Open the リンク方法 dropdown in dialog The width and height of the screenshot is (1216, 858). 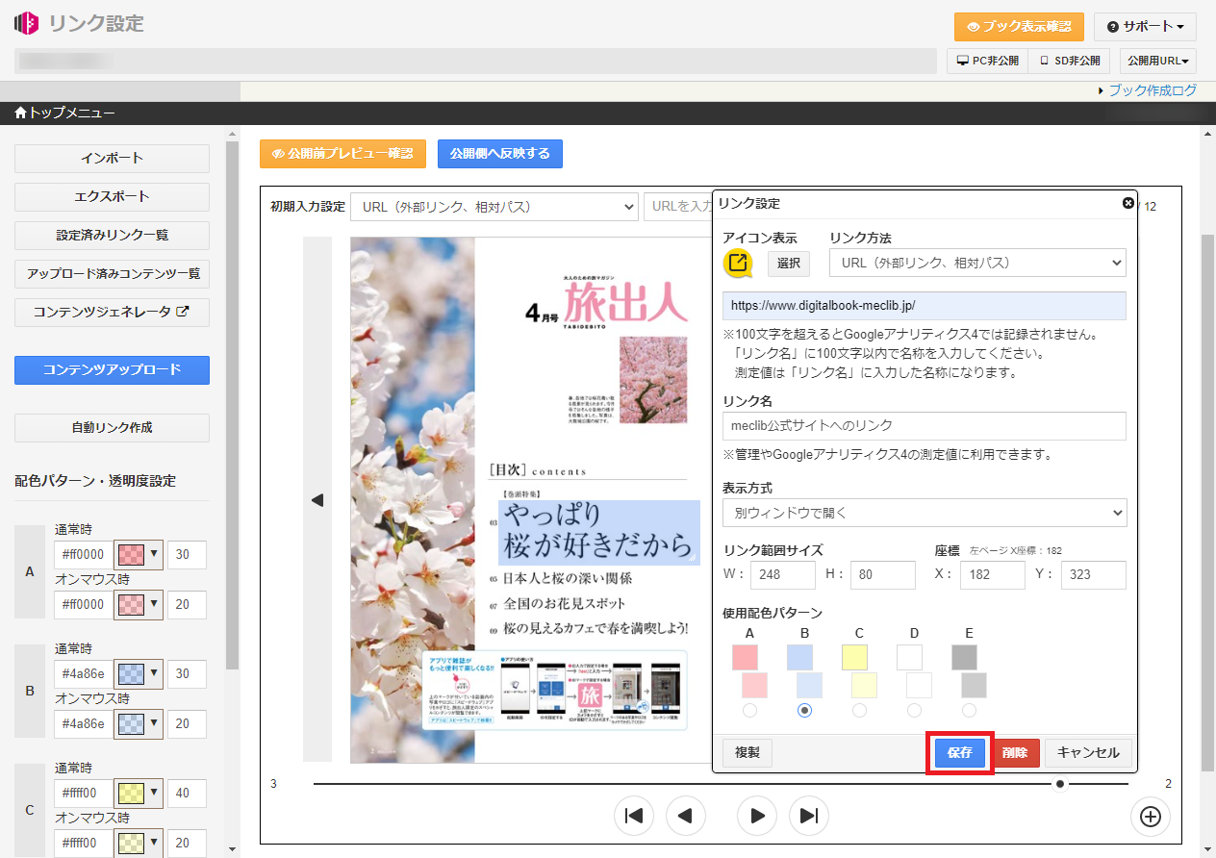coord(976,263)
